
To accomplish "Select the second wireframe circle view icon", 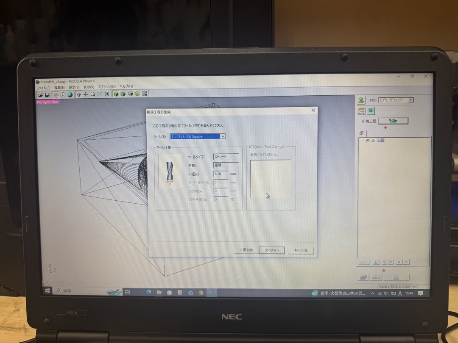I will point(63,95).
